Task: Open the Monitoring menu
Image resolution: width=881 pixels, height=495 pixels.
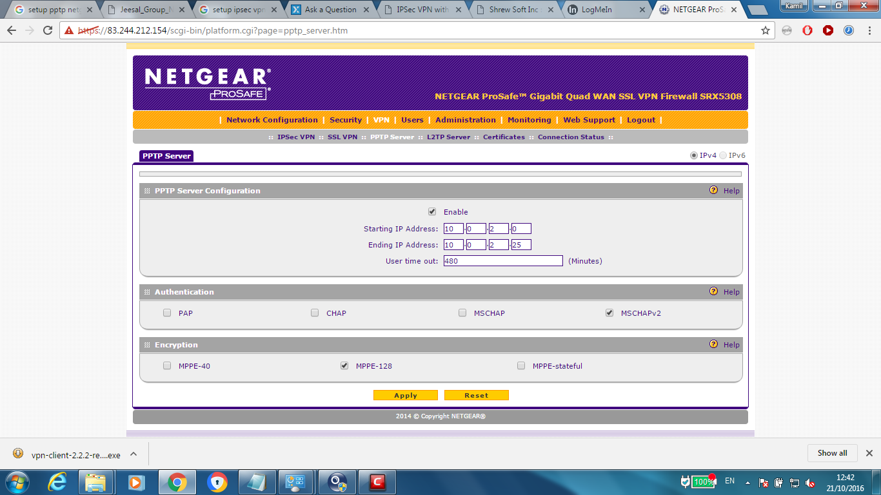Action: pyautogui.click(x=530, y=120)
